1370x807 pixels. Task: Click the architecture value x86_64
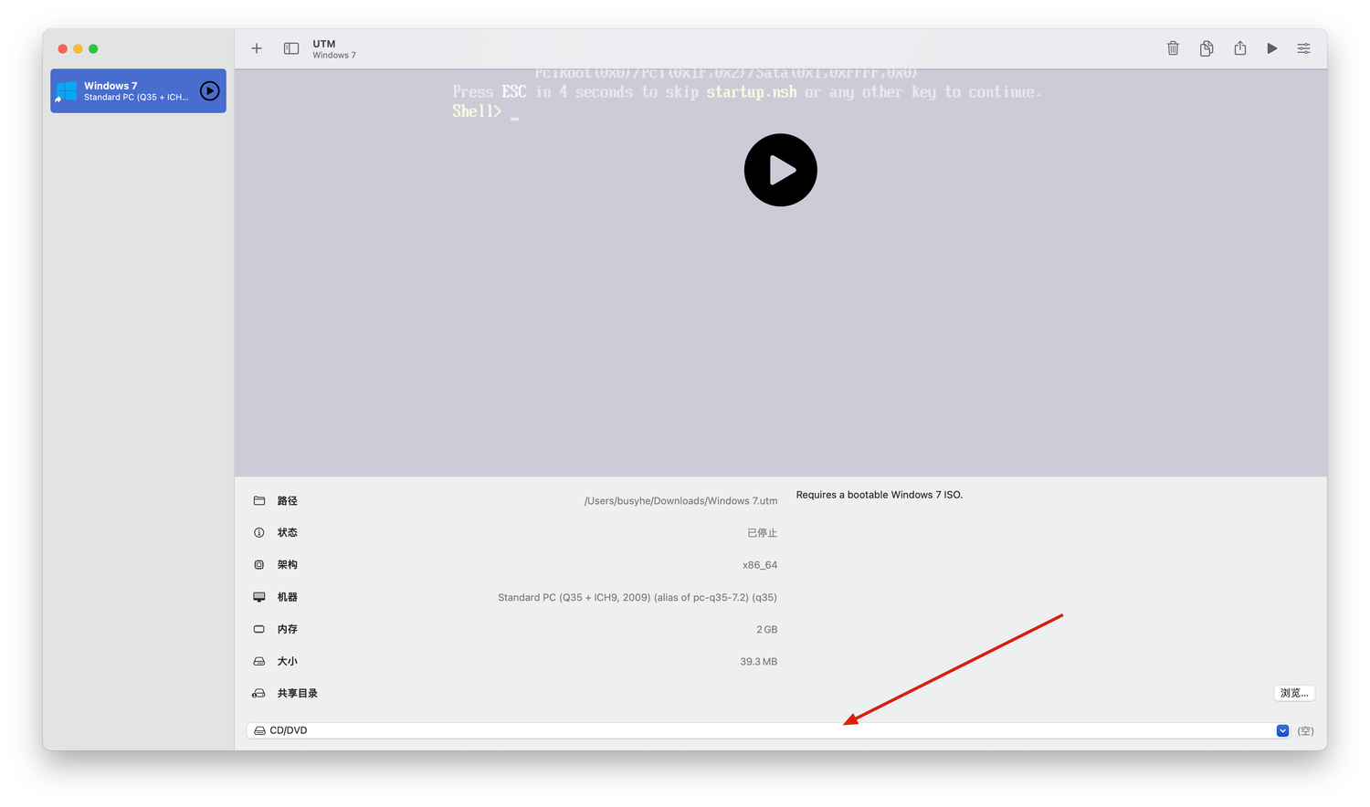coord(760,565)
